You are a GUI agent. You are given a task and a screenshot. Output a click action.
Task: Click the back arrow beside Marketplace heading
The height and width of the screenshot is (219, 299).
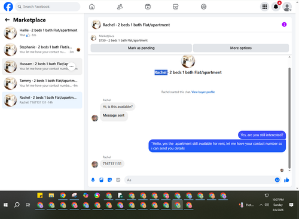pyautogui.click(x=7, y=20)
